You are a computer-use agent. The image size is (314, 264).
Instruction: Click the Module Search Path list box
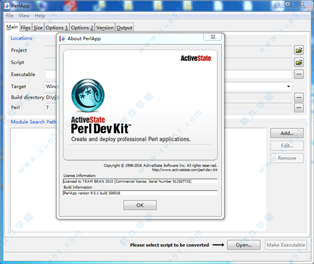(138, 179)
